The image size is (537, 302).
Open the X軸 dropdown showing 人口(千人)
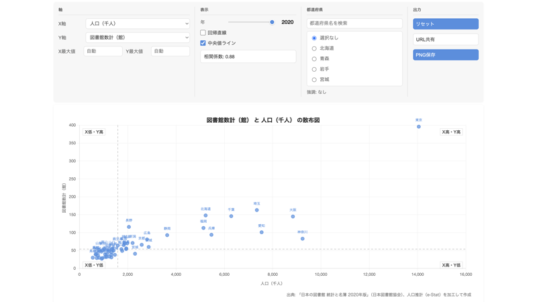(138, 23)
